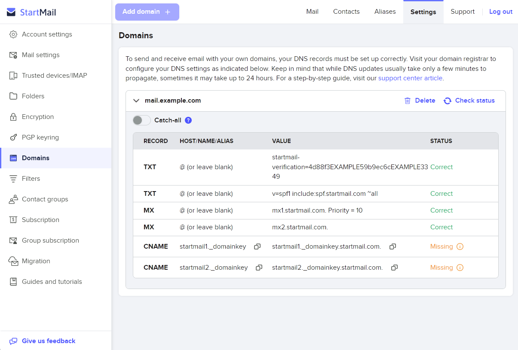Click the mx2.startmail.com. value
Screen dimensions: 518x350
(300, 227)
